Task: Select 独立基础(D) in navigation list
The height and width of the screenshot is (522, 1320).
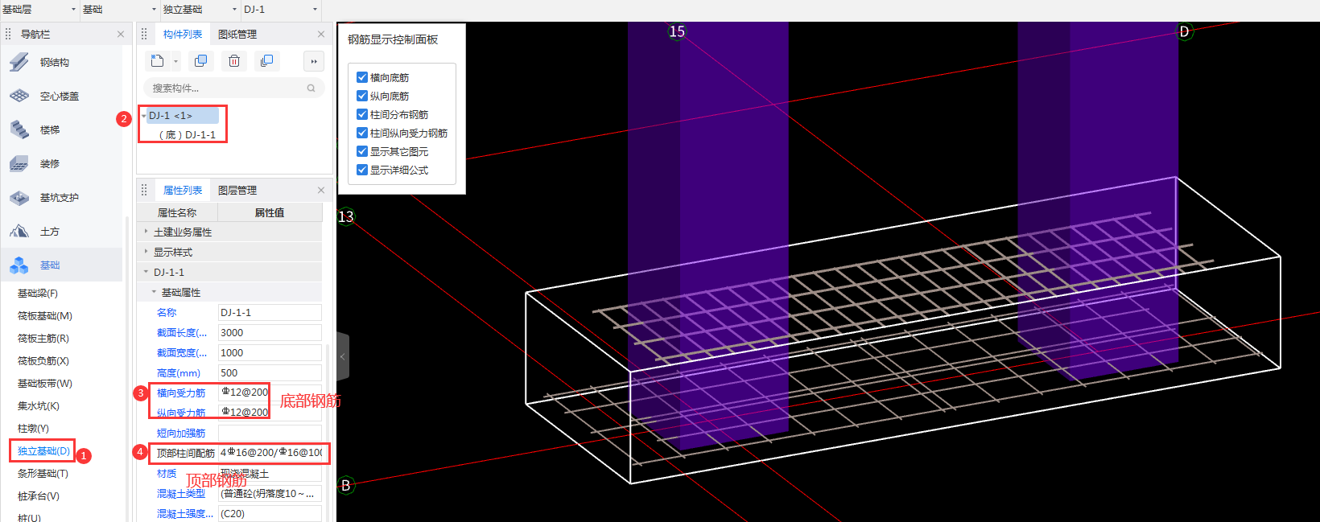Action: [43, 451]
